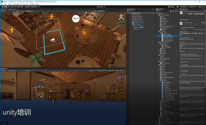Click the Open button in Inspector
This screenshot has width=206, height=125.
point(190,14)
